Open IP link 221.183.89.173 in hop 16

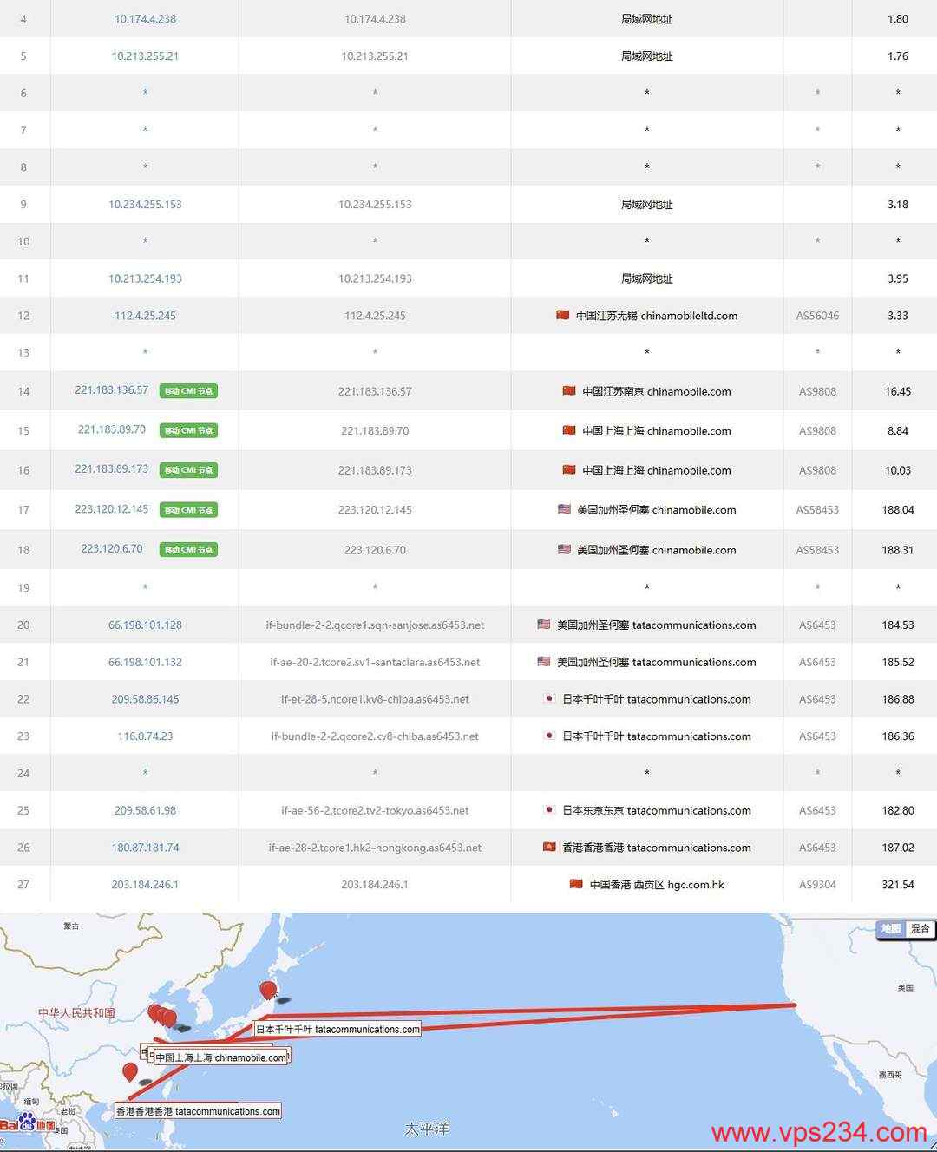[x=112, y=469]
